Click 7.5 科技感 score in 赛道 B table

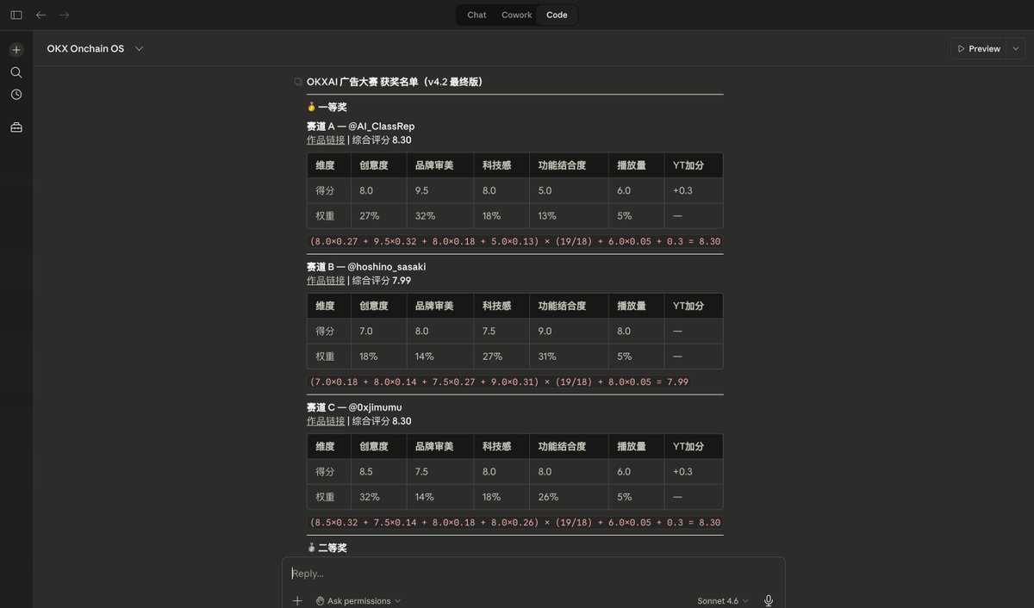click(489, 331)
